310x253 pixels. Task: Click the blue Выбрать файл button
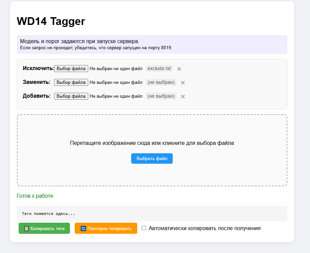[152, 158]
